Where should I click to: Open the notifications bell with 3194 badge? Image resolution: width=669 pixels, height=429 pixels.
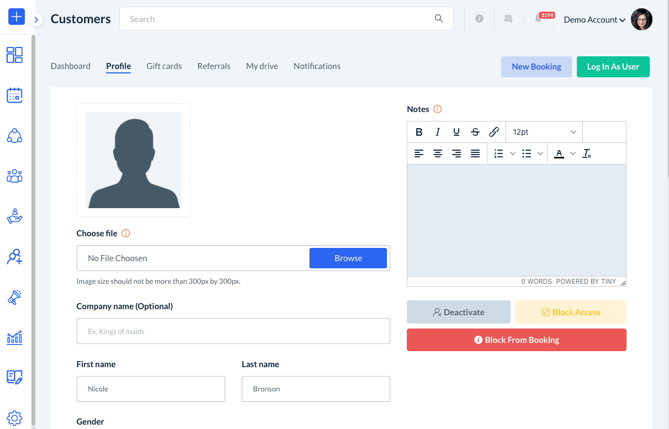[x=539, y=19]
